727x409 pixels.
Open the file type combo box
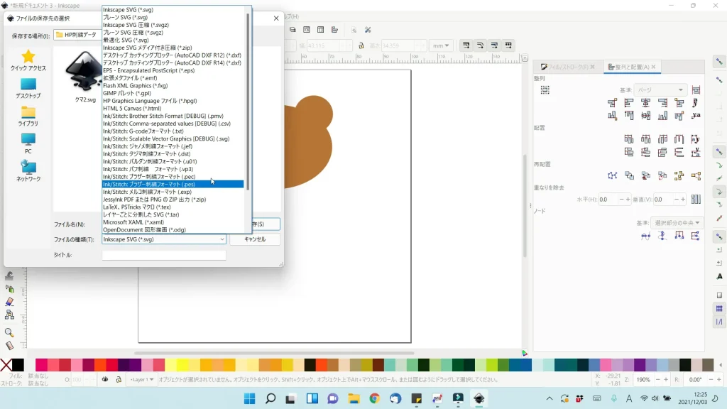163,239
